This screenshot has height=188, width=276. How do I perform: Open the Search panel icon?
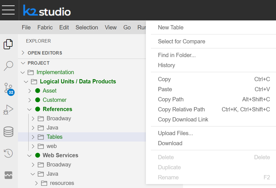click(8, 66)
